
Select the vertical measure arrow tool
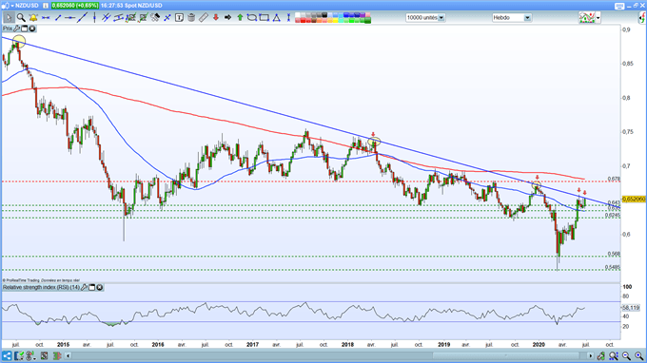pos(288,18)
